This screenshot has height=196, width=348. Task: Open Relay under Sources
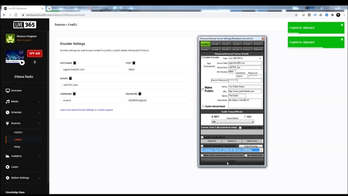pos(17,147)
